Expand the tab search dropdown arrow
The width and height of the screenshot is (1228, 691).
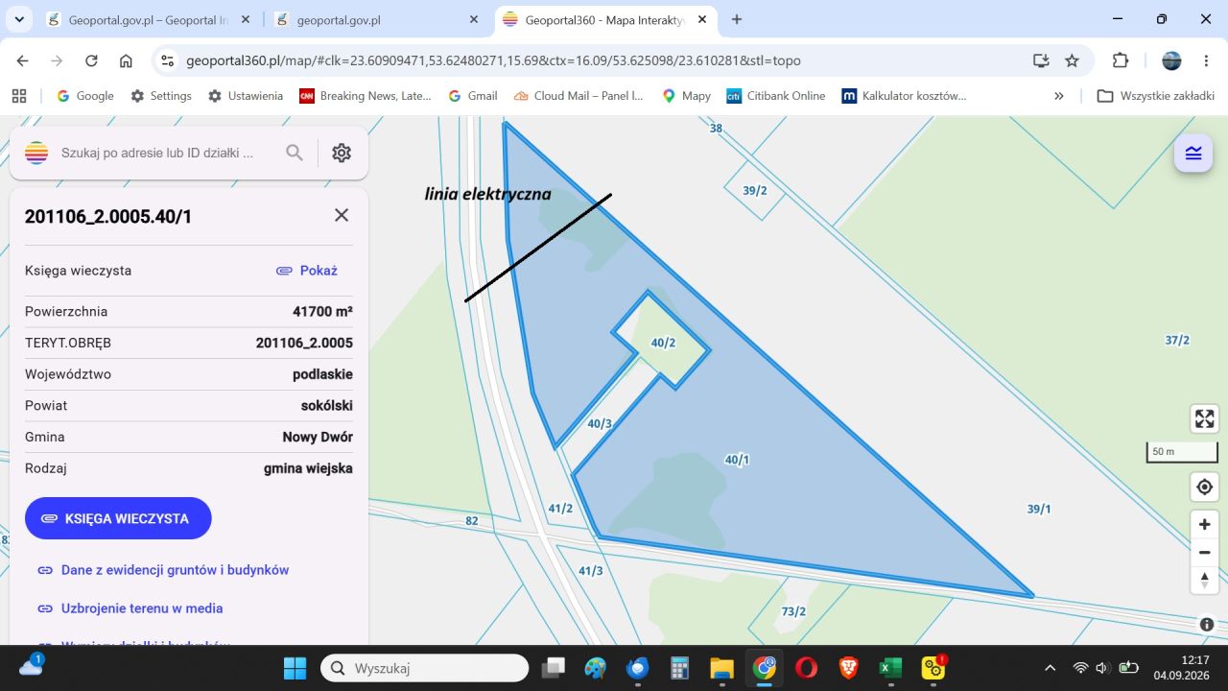pos(19,19)
